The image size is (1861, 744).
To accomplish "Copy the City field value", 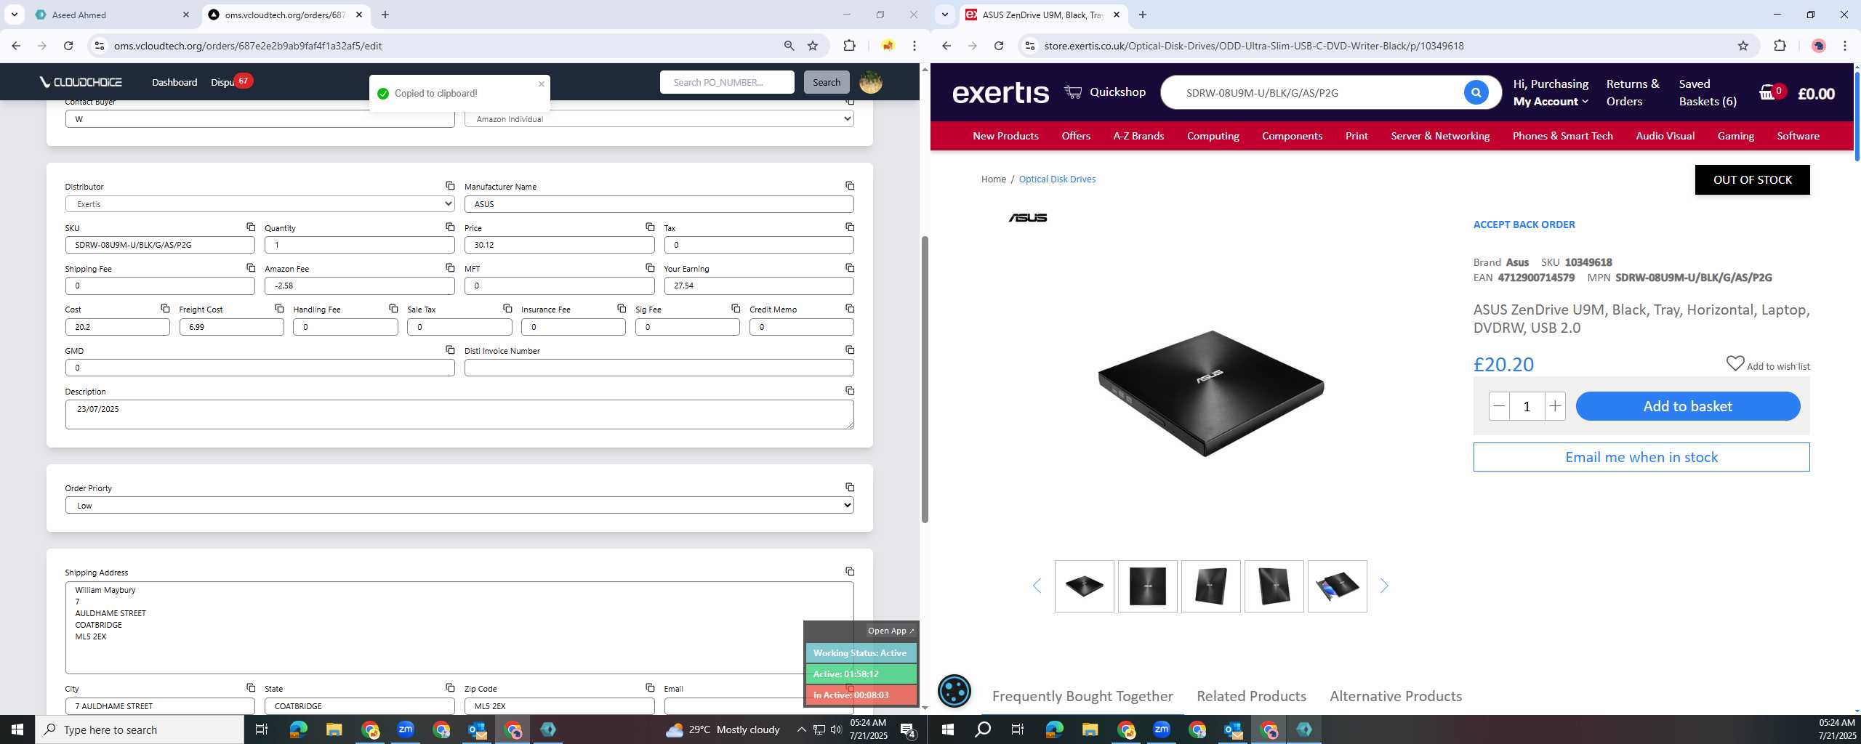I will [251, 688].
